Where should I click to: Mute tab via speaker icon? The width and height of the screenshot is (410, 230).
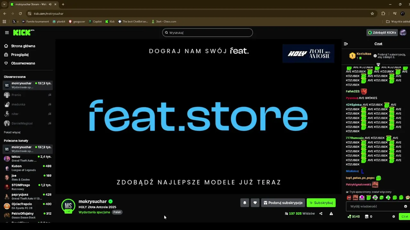[50, 4]
